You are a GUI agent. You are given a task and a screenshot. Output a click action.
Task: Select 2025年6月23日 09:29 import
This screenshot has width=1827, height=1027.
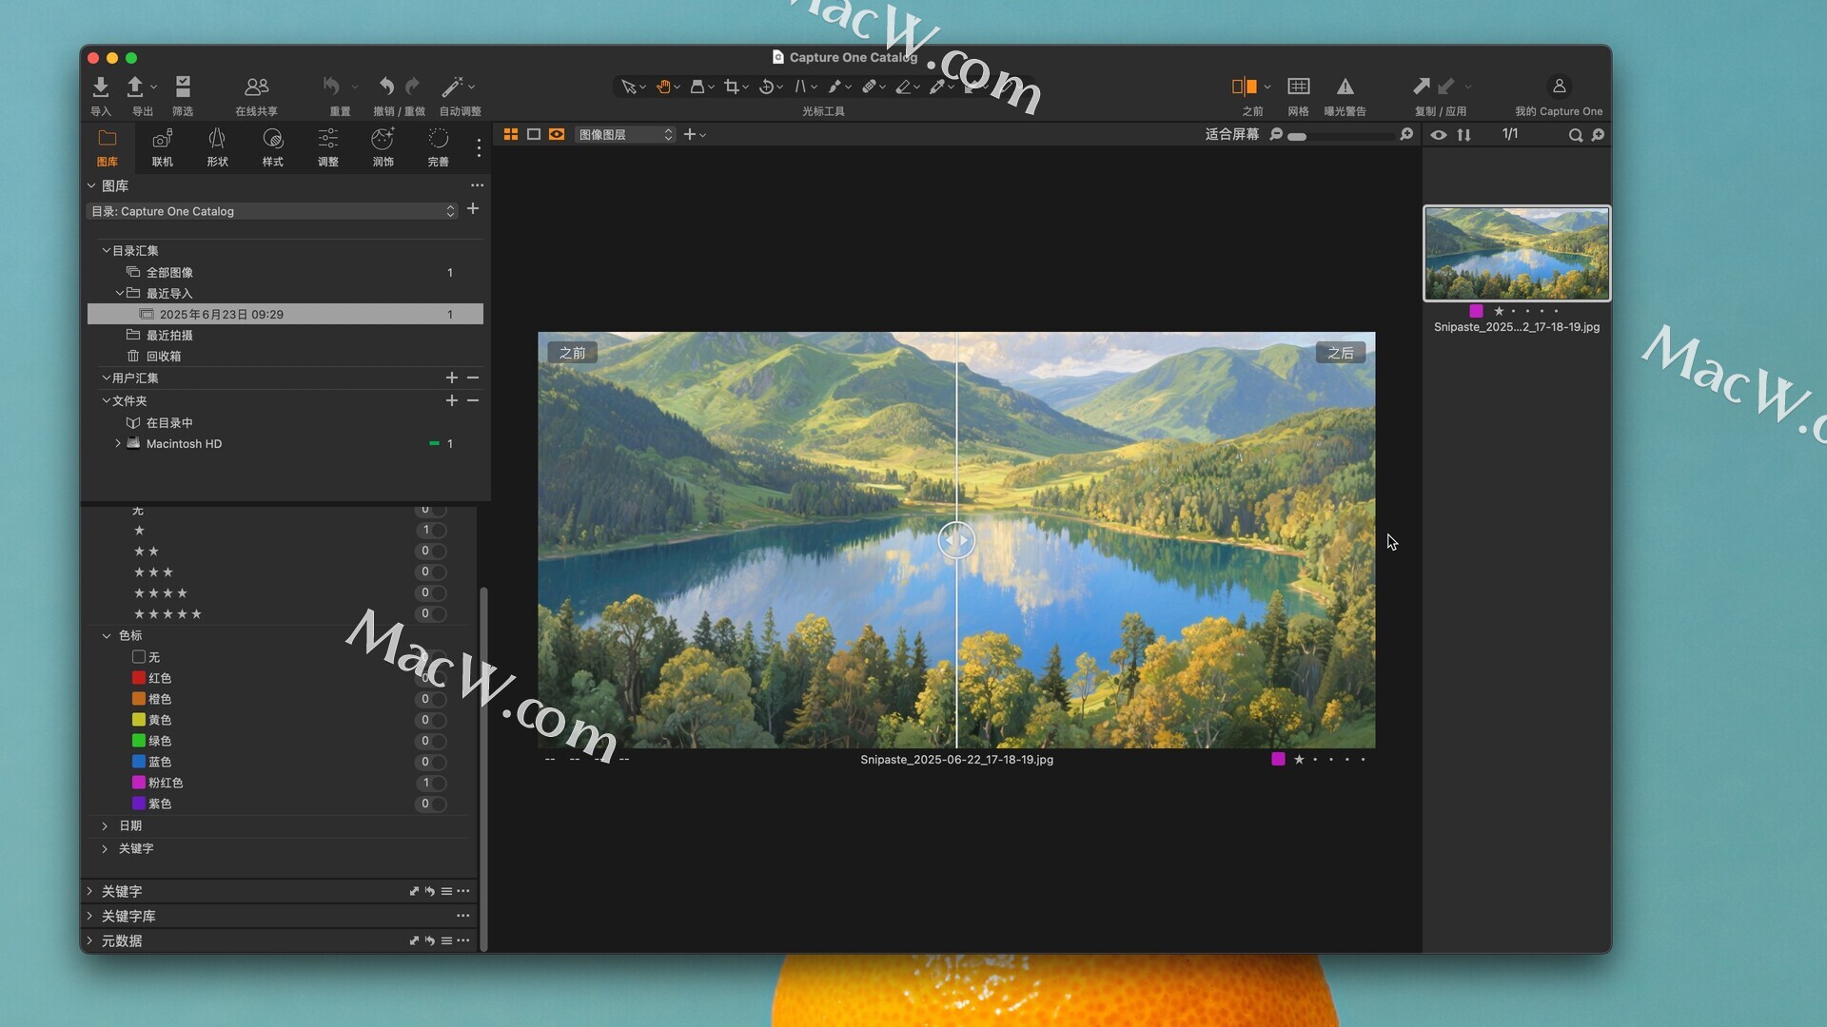(x=285, y=314)
